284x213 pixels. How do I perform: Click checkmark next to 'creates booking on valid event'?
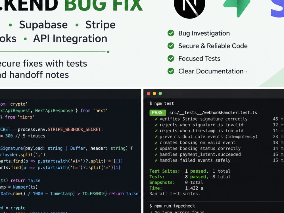(x=156, y=143)
